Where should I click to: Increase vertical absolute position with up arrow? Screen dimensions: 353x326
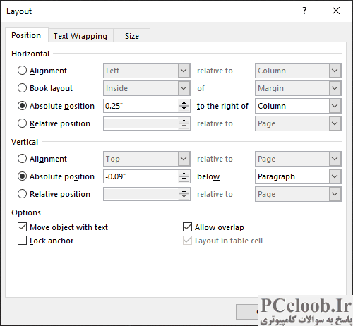(x=184, y=174)
